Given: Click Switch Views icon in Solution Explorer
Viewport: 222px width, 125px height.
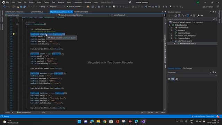Looking at the screenshot, I should click(179, 15).
